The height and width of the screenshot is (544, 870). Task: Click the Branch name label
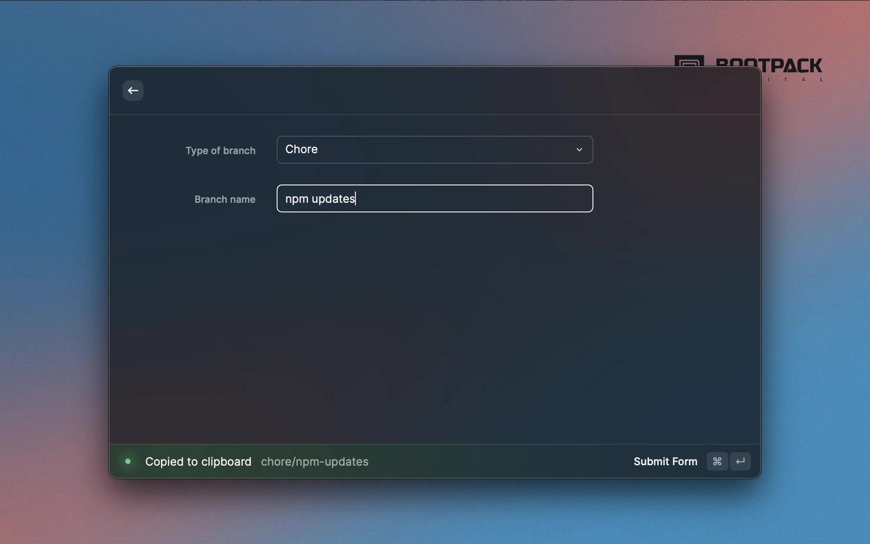224,199
